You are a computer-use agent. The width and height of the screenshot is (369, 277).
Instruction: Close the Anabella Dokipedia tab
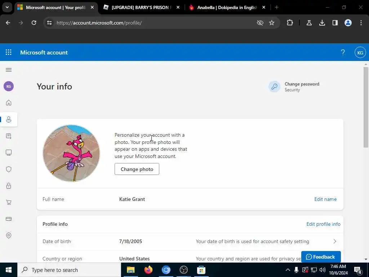click(x=264, y=8)
